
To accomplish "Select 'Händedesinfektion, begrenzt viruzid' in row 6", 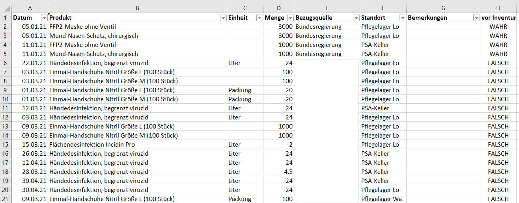I will (138, 63).
